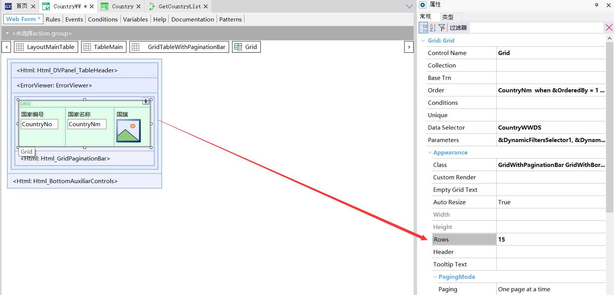The height and width of the screenshot is (295, 614).
Task: Select the CountryNo grid field
Action: point(39,124)
